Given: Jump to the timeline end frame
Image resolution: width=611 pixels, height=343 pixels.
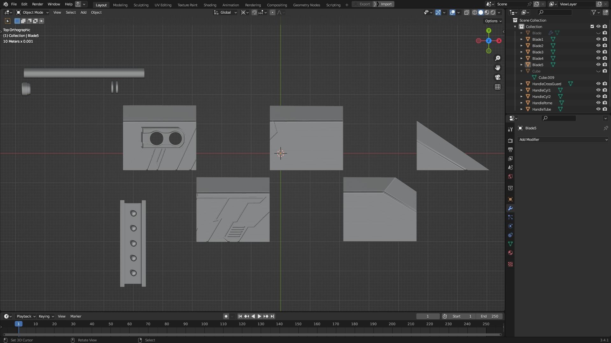Looking at the screenshot, I should click(x=272, y=316).
